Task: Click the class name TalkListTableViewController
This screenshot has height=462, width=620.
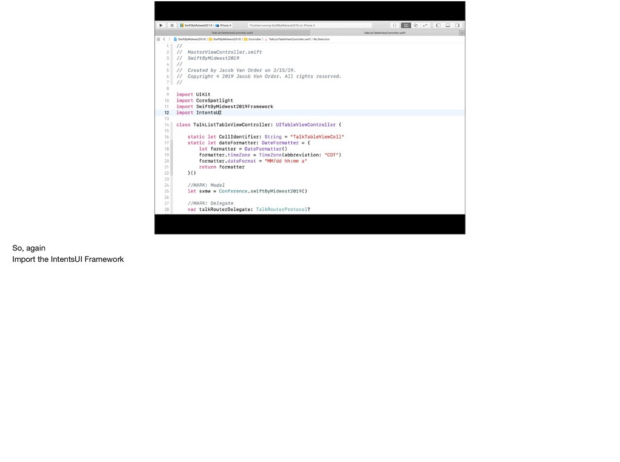Action: pyautogui.click(x=232, y=125)
